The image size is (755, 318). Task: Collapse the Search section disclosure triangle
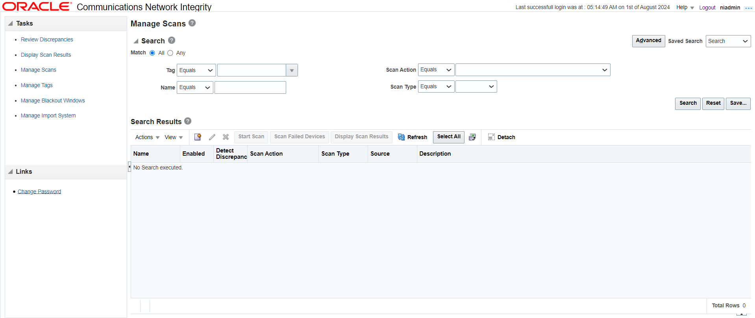point(136,41)
